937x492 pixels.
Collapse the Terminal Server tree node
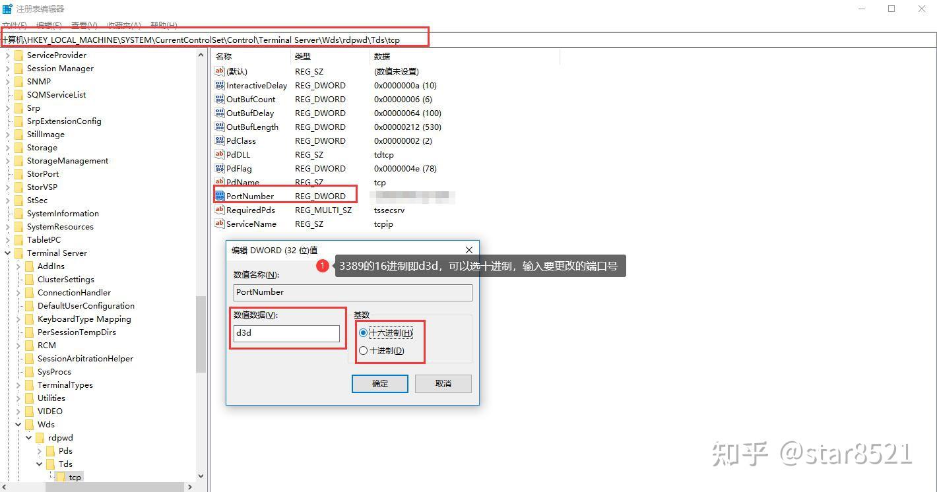(8, 253)
